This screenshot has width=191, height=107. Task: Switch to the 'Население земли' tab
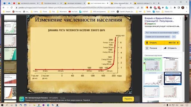[x=51, y=3]
